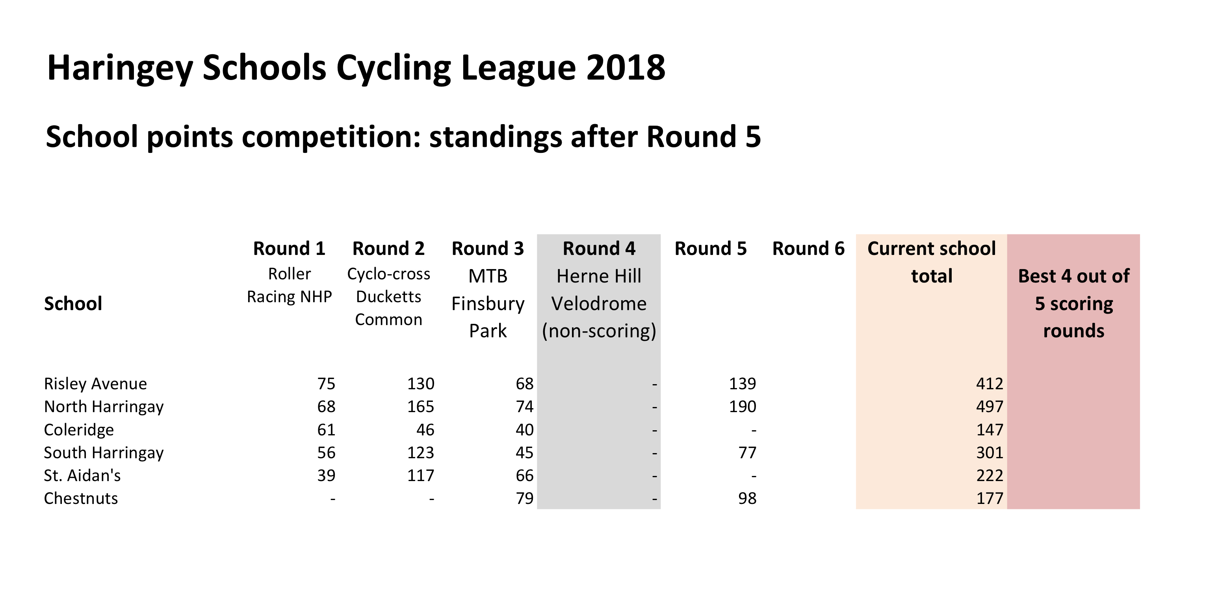This screenshot has height=604, width=1218.
Task: Select the School column header
Action: click(73, 304)
